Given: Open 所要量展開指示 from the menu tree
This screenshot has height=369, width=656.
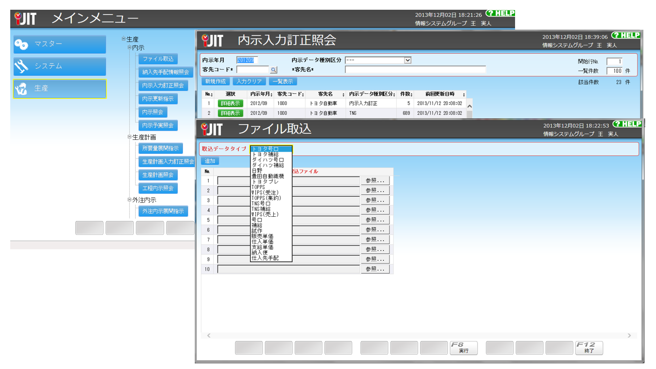Looking at the screenshot, I should point(160,149).
